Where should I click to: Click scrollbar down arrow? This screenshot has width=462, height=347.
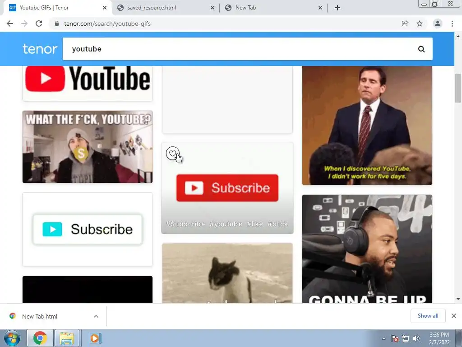pos(458,299)
